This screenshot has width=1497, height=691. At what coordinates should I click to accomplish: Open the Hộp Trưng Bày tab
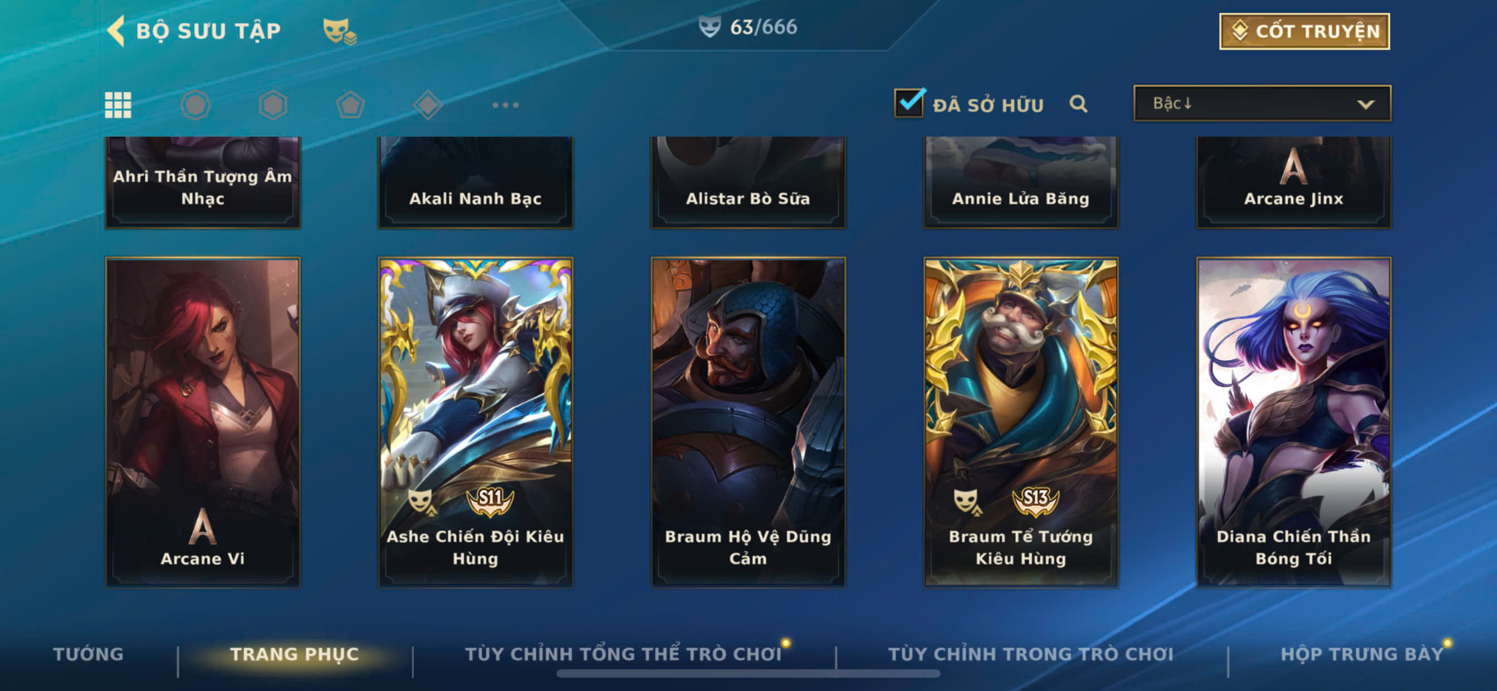(1362, 654)
